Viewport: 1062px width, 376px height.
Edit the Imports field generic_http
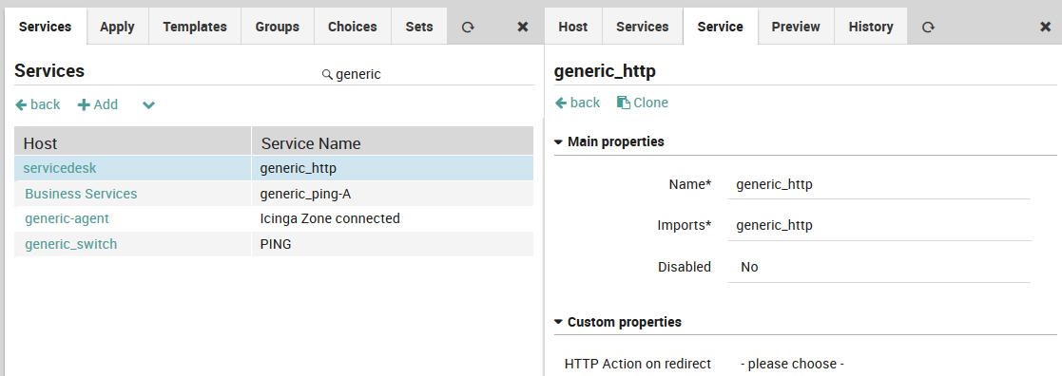879,226
